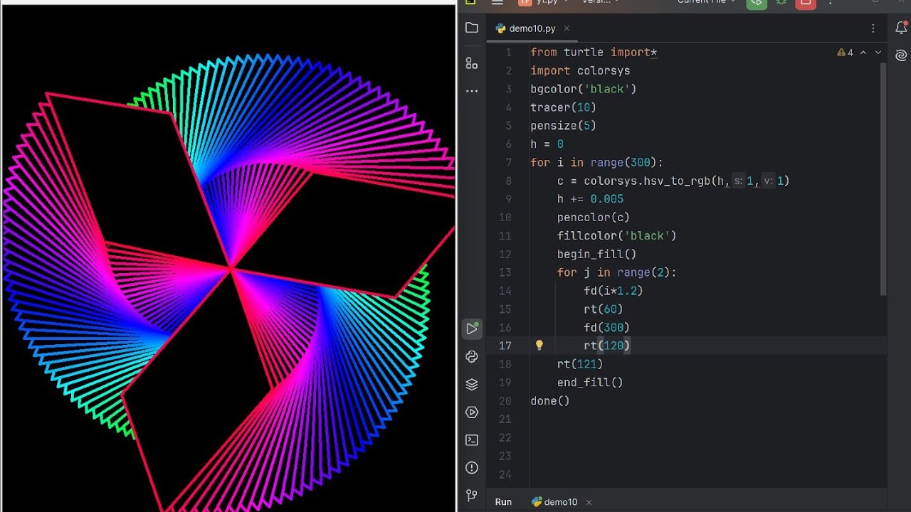Click line 'for j in range(2):'

coord(616,272)
